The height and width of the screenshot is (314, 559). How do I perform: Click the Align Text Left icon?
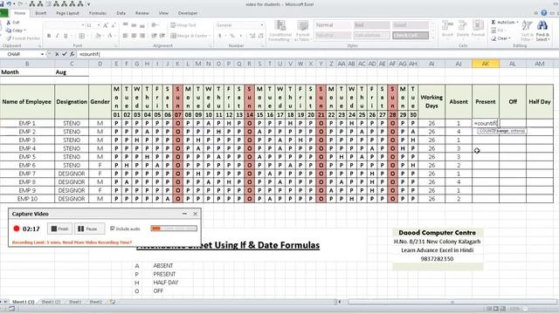click(126, 36)
